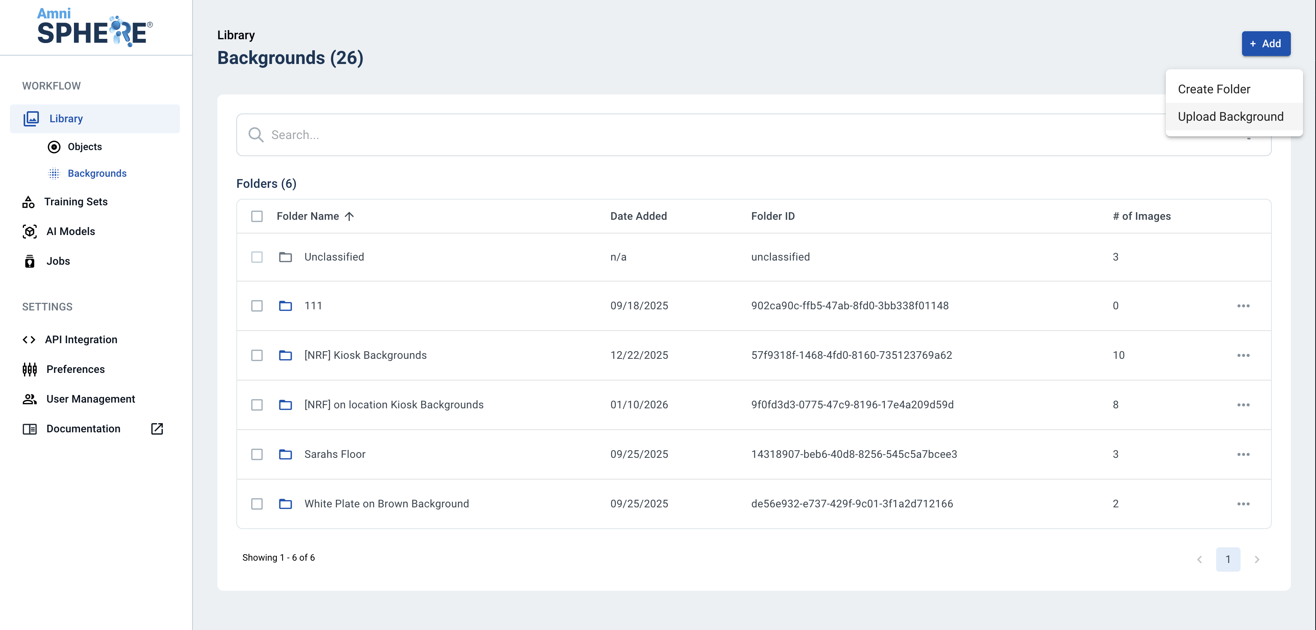This screenshot has height=630, width=1316.
Task: Tick the [NRF] Kiosk Backgrounds checkbox
Action: [x=257, y=355]
